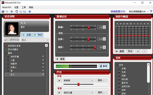Viewport: 153px width, 95px height.
Task: Open the 帮助 menu
Action: [31, 7]
